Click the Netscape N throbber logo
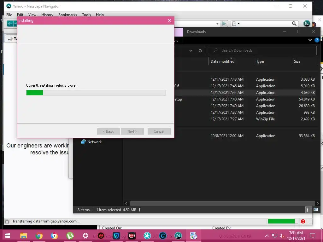The width and height of the screenshot is (323, 242). 307,23
